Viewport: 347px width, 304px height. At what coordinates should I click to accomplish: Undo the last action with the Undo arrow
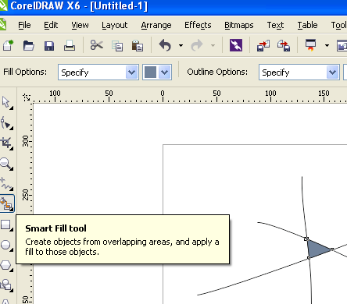pos(165,45)
